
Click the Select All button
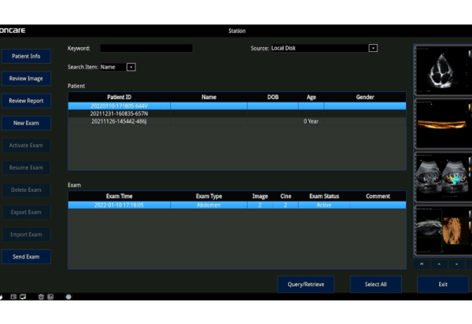pos(374,284)
